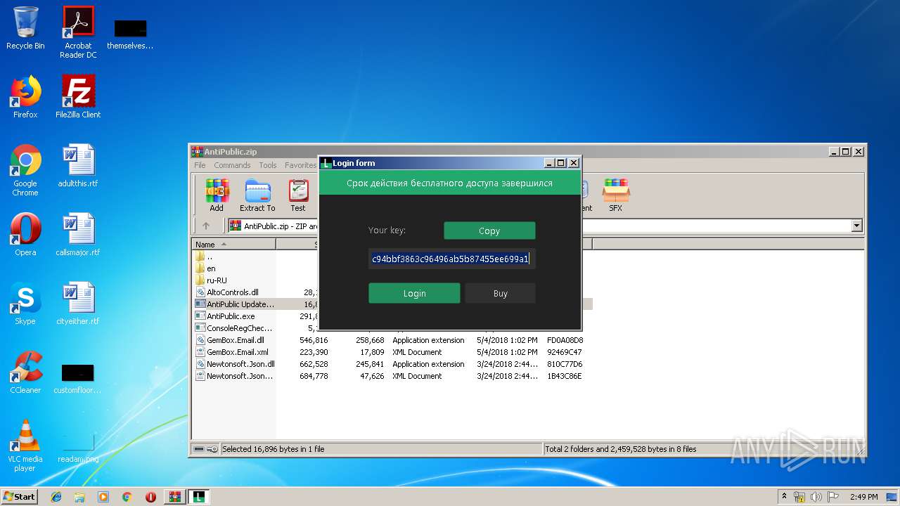Open the Tools menu in WinRAR
Screen dimensions: 900x506
point(268,165)
